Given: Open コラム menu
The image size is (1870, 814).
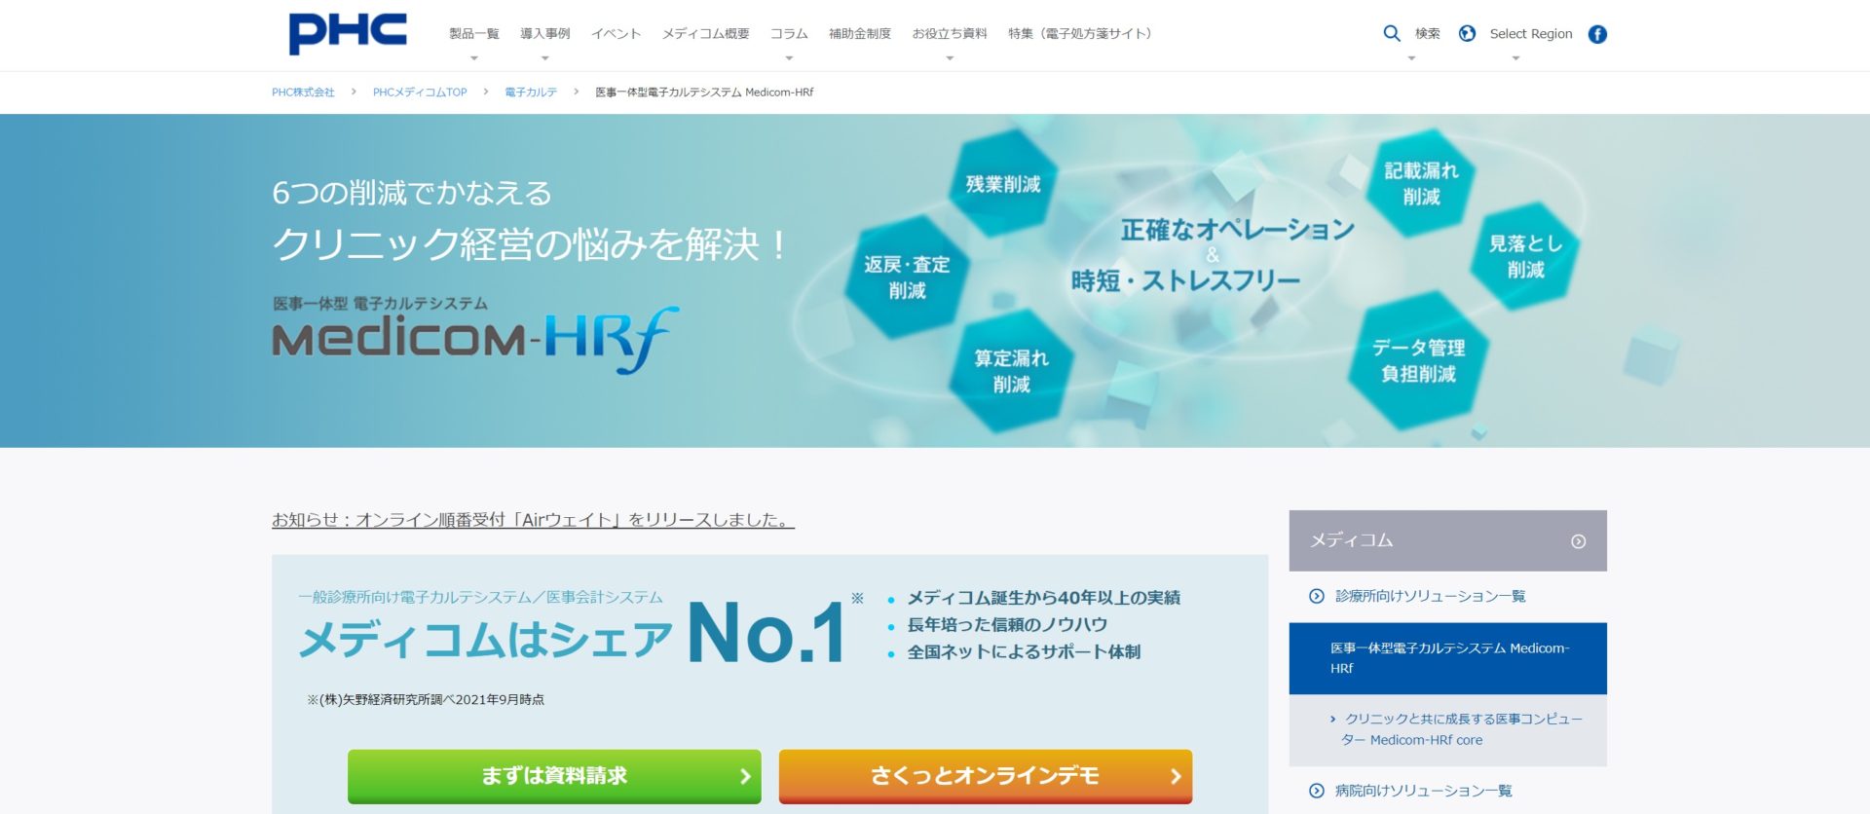Looking at the screenshot, I should pyautogui.click(x=789, y=33).
